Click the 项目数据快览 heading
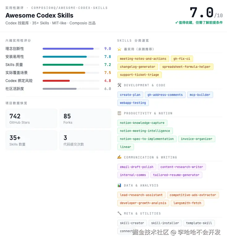 (16, 103)
